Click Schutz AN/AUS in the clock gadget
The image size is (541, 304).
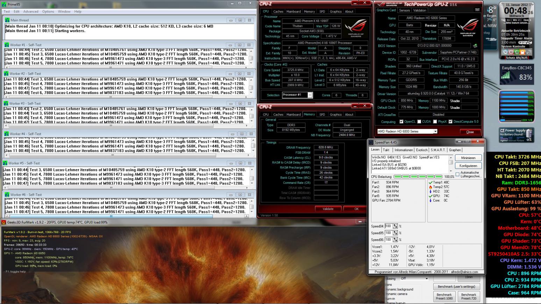pyautogui.click(x=517, y=58)
